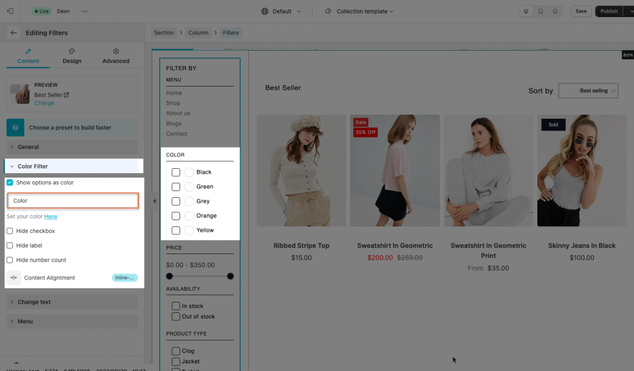Switch to the Design tab
This screenshot has width=634, height=371.
72,56
